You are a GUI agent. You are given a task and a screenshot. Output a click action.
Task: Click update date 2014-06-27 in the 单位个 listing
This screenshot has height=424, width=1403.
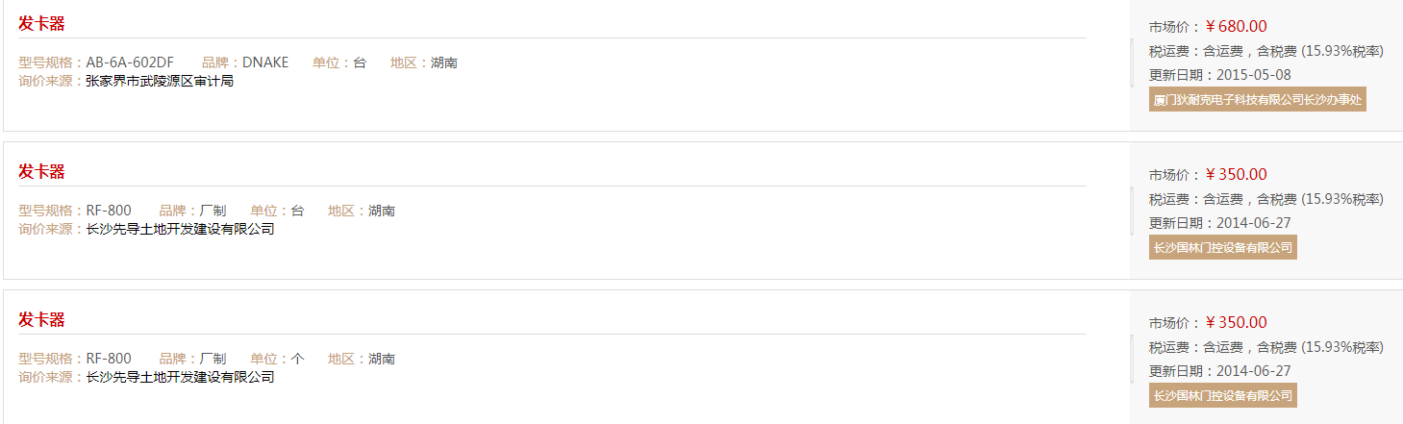1254,371
